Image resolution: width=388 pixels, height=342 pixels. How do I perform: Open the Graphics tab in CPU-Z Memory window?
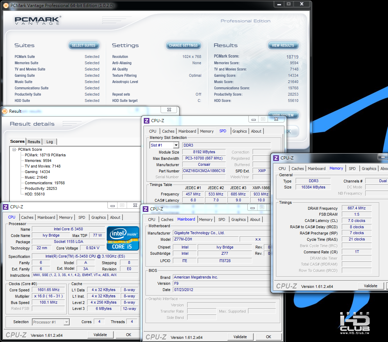pos(369,169)
